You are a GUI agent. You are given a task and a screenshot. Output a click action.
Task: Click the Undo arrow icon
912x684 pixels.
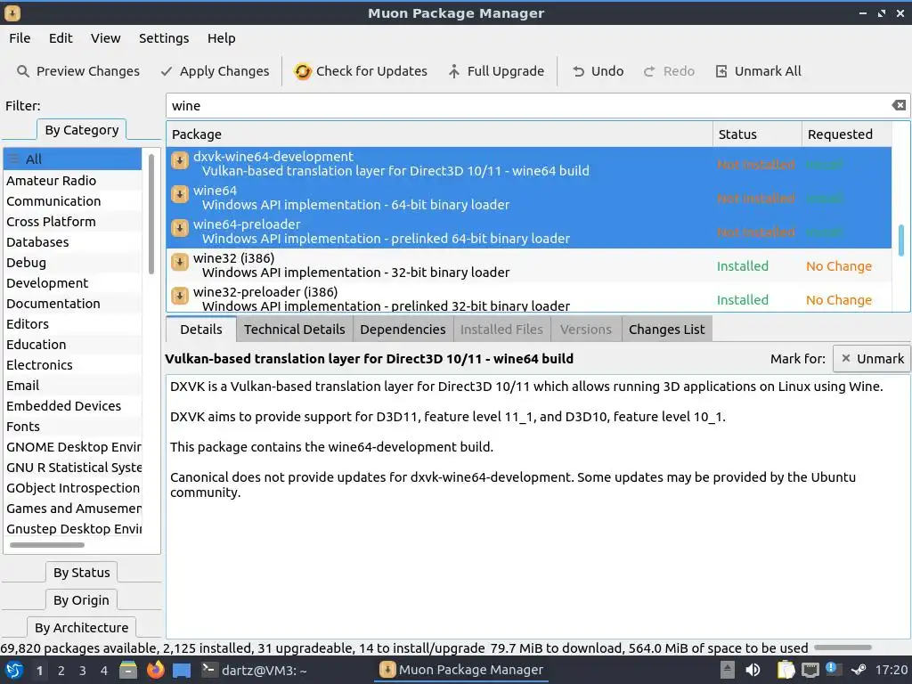(578, 71)
